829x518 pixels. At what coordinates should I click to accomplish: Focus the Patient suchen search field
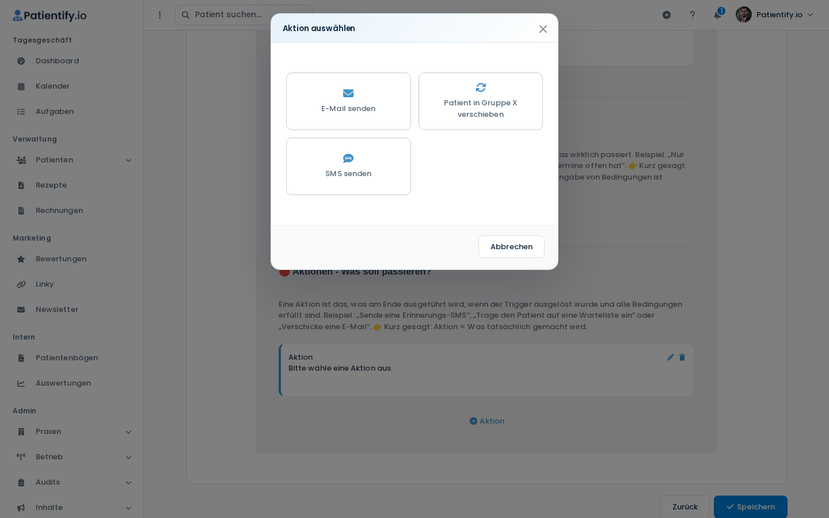(x=244, y=15)
